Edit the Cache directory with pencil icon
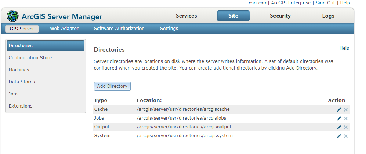This screenshot has height=154, width=366. 339,110
